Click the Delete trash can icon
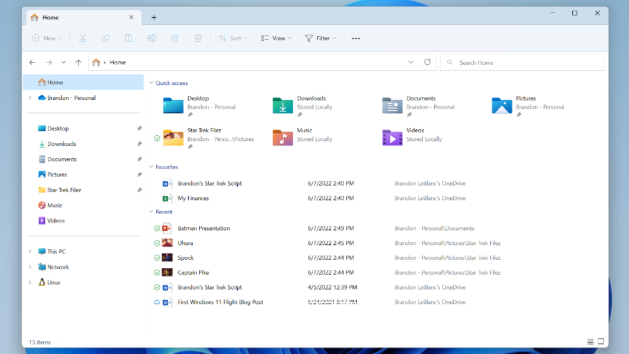Image resolution: width=629 pixels, height=354 pixels. point(198,38)
